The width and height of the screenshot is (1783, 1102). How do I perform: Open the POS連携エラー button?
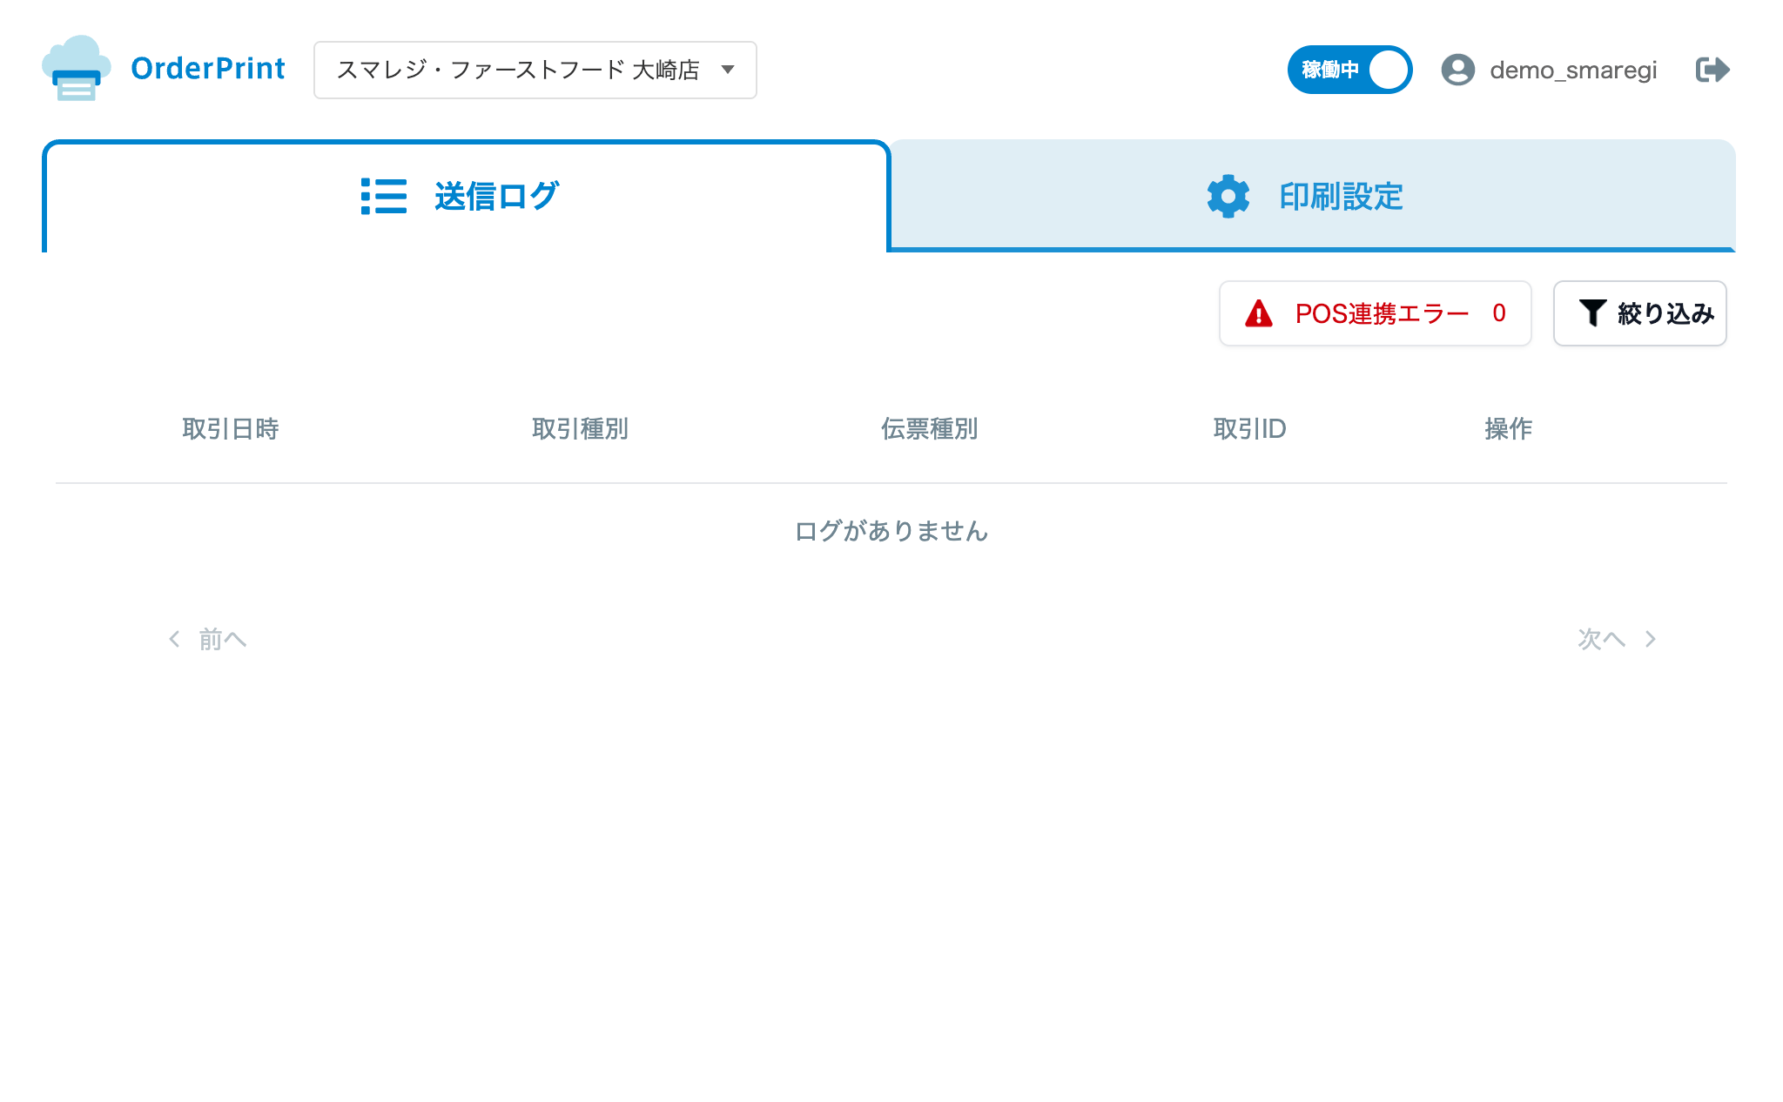tap(1376, 313)
